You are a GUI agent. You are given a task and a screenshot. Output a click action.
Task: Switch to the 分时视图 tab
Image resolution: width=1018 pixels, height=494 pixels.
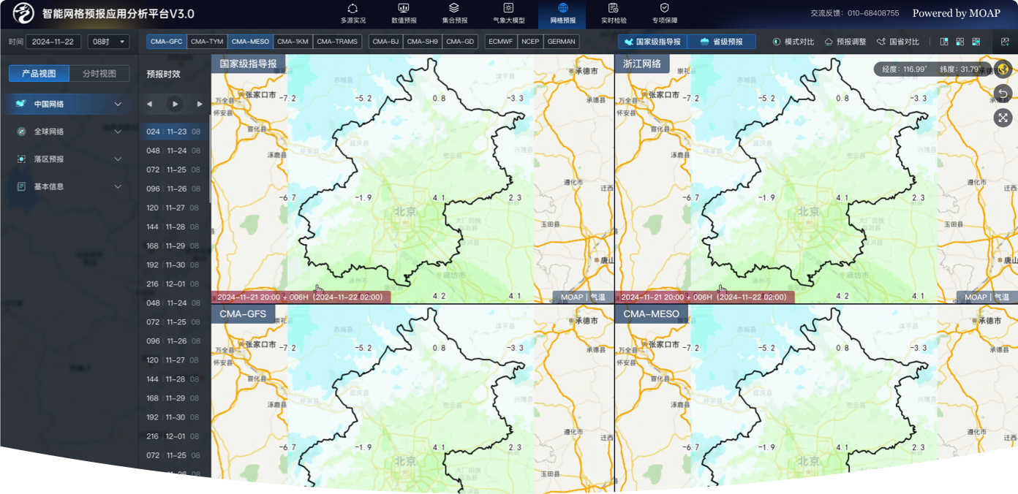click(x=98, y=74)
